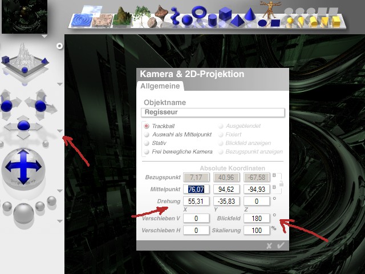Open the view control options triangle

60,84
